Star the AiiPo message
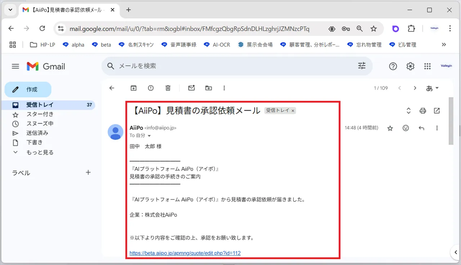The width and height of the screenshot is (461, 265). point(390,128)
